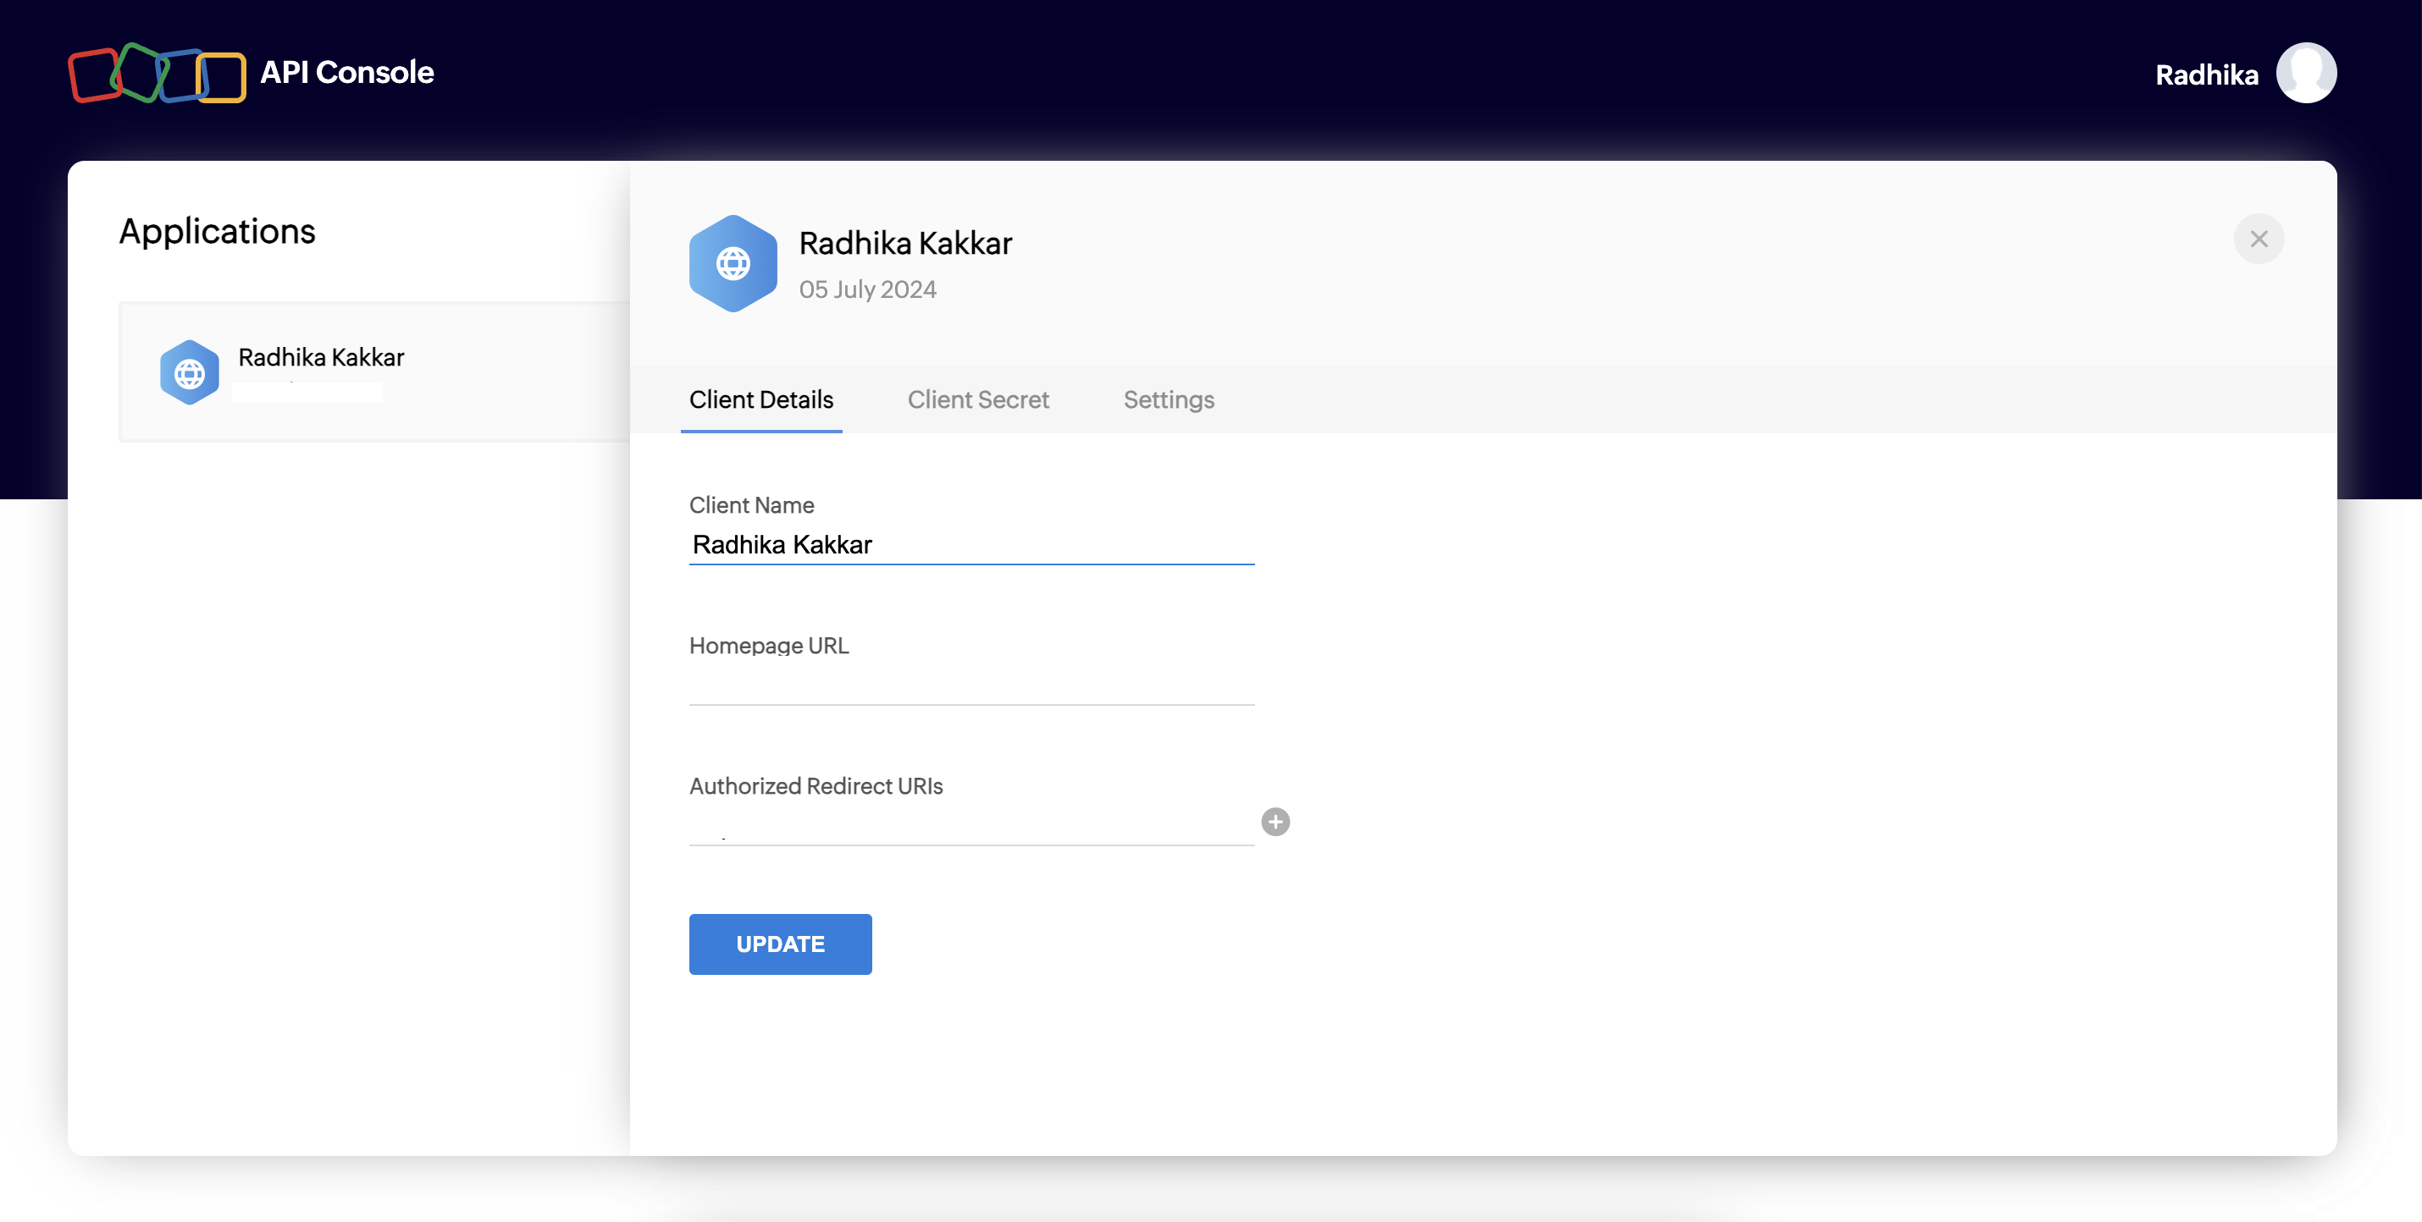2422x1222 pixels.
Task: Click the 05 July 2024 date
Action: pyautogui.click(x=868, y=289)
